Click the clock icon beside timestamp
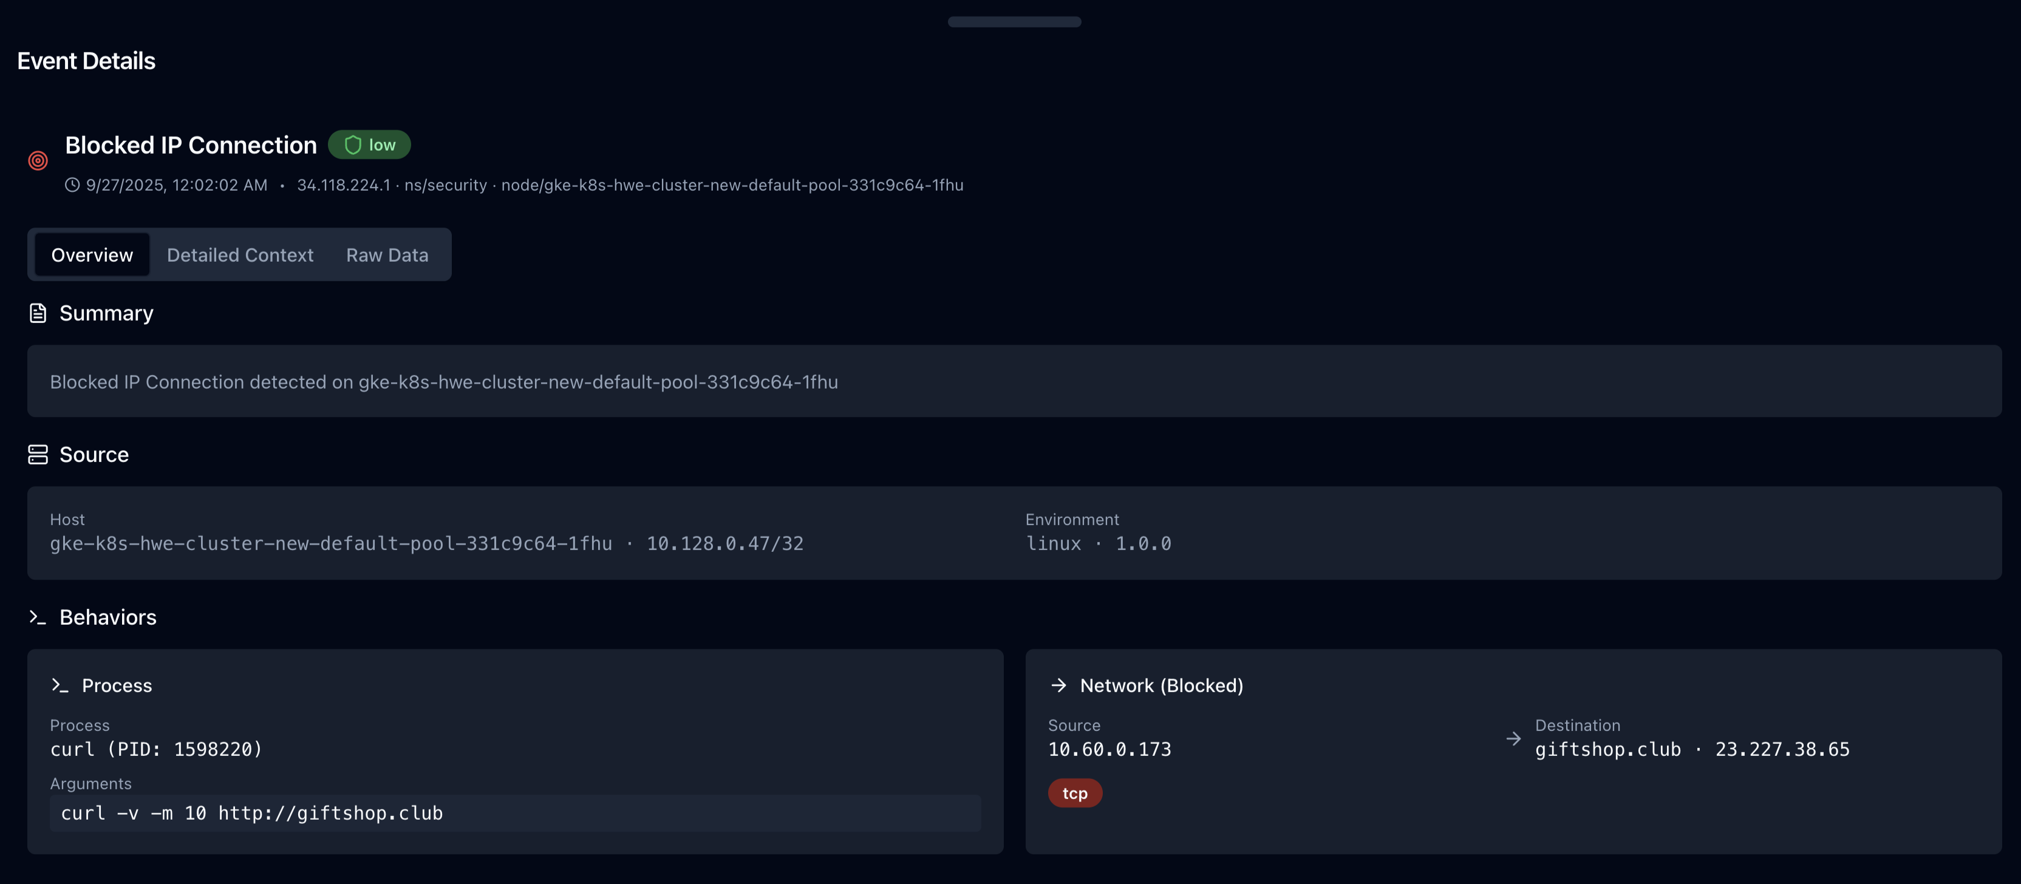2021x884 pixels. click(x=72, y=185)
